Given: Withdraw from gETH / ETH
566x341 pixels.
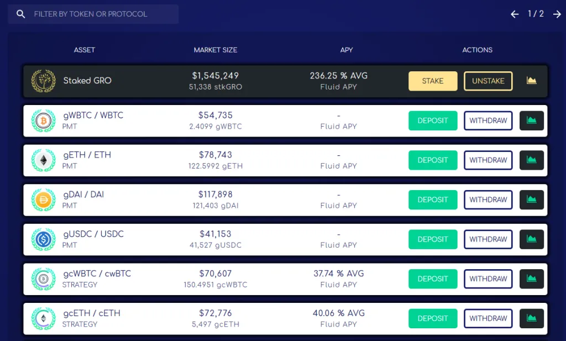Looking at the screenshot, I should [488, 160].
